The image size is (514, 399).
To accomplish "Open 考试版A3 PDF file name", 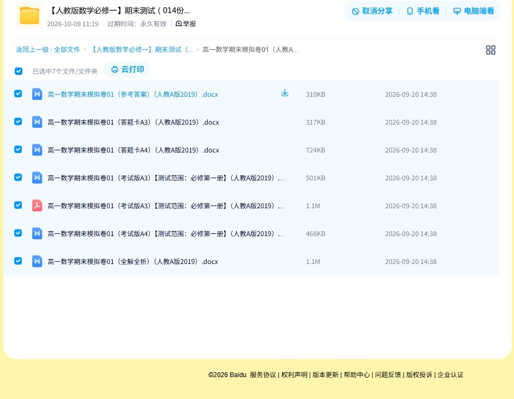I will (x=166, y=206).
